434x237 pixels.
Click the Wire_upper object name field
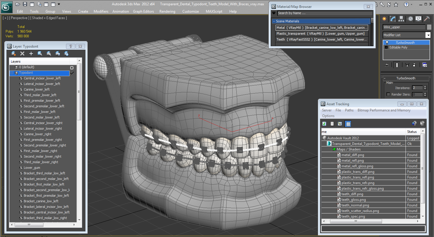pos(404,27)
